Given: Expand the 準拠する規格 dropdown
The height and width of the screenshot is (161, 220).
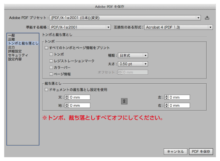Looking at the screenshot, I should point(80,27).
